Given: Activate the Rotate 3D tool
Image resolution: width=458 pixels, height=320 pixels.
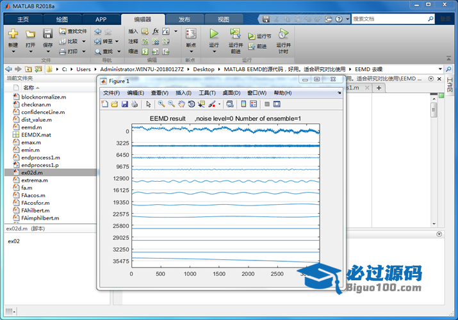Looking at the screenshot, I should [192, 104].
